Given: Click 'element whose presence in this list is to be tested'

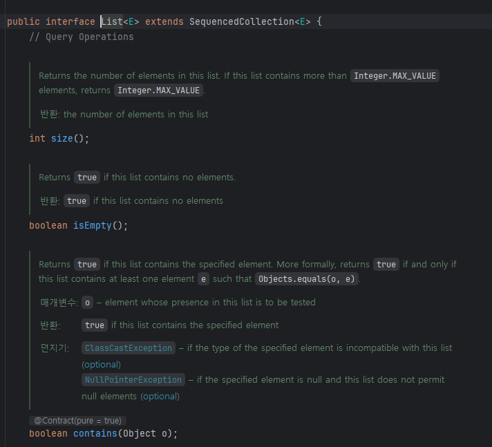Looking at the screenshot, I should click(x=210, y=303).
